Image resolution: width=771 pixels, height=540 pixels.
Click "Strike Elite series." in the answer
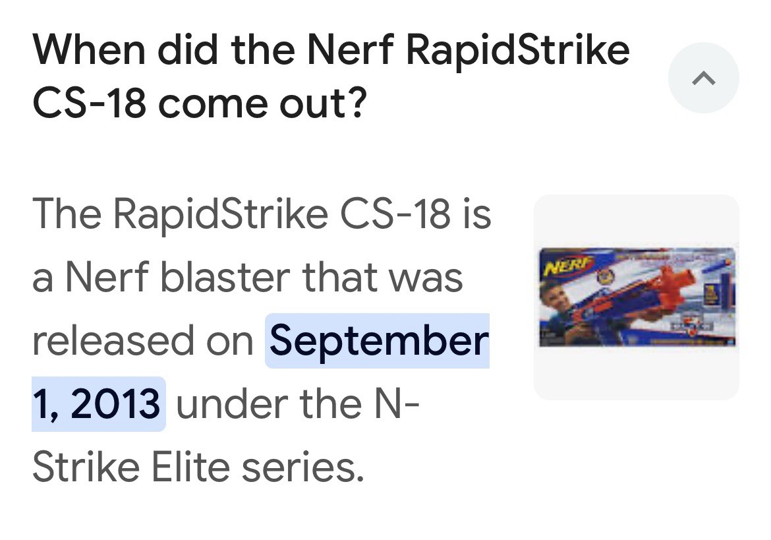coord(198,467)
